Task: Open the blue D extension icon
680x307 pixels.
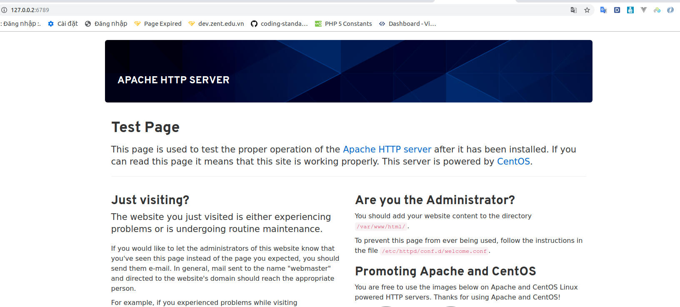Action: click(x=617, y=10)
